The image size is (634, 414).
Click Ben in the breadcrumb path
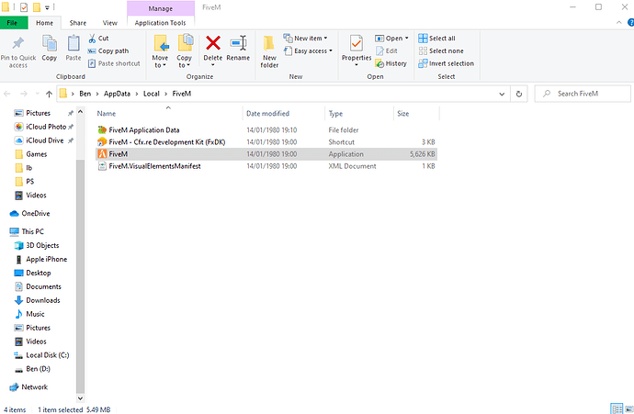[x=85, y=94]
